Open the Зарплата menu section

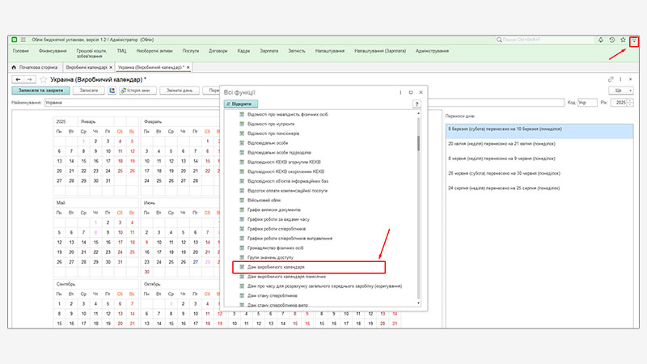coord(269,51)
